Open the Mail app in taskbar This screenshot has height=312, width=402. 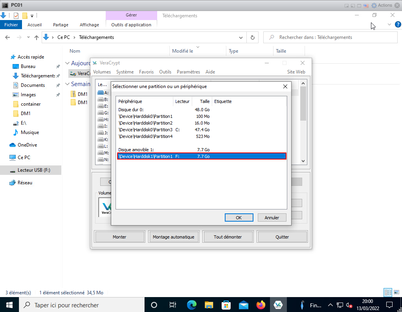[244, 305]
